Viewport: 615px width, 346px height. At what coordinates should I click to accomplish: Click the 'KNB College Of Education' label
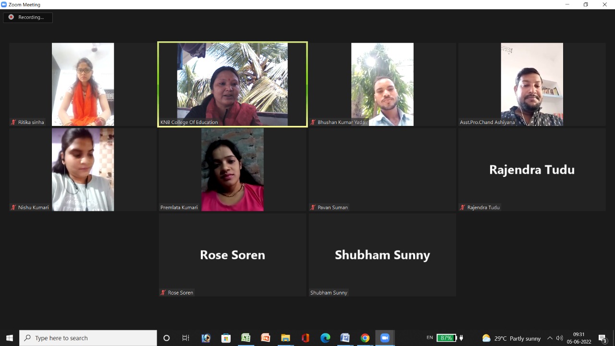(x=189, y=122)
